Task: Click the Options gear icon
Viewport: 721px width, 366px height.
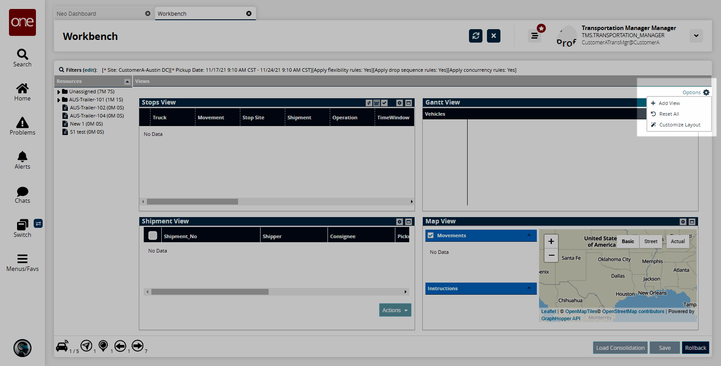Action: [x=706, y=92]
